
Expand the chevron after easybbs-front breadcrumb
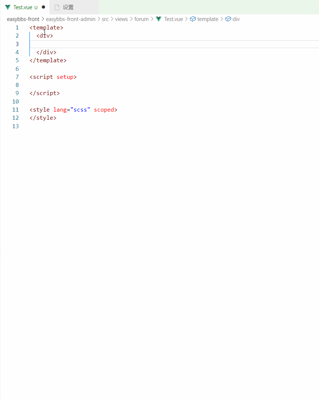coord(43,19)
